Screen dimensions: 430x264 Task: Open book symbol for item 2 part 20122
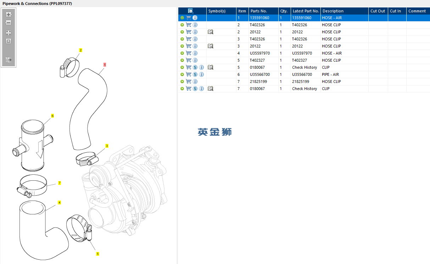pyautogui.click(x=211, y=32)
